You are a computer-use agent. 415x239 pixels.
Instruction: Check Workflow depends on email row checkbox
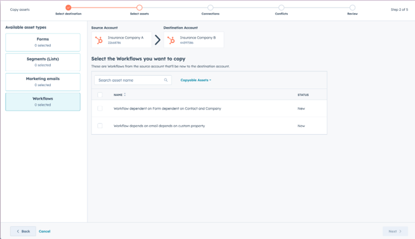100,126
